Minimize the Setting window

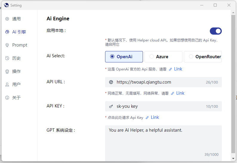(x=202, y=5)
